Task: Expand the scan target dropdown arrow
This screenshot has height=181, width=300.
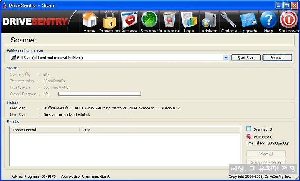Action: [226, 57]
